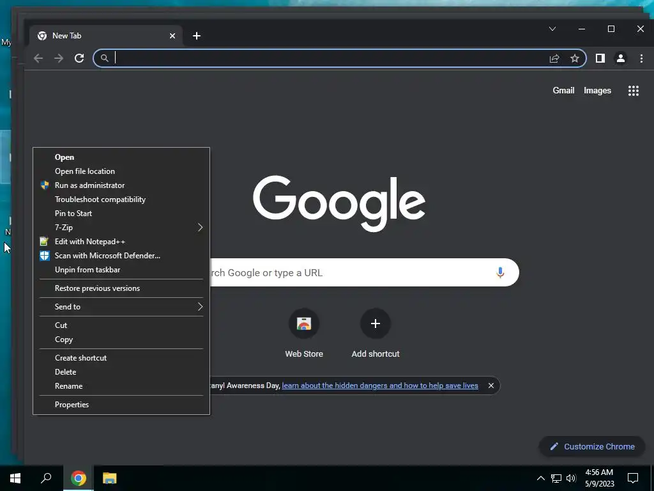
Task: Choose Cut in context menu
Action: tap(121, 325)
